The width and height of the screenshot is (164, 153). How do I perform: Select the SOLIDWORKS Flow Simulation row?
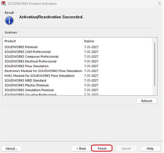point(77,66)
